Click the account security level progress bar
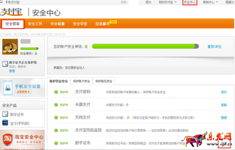The image size is (235, 150). (x=145, y=46)
